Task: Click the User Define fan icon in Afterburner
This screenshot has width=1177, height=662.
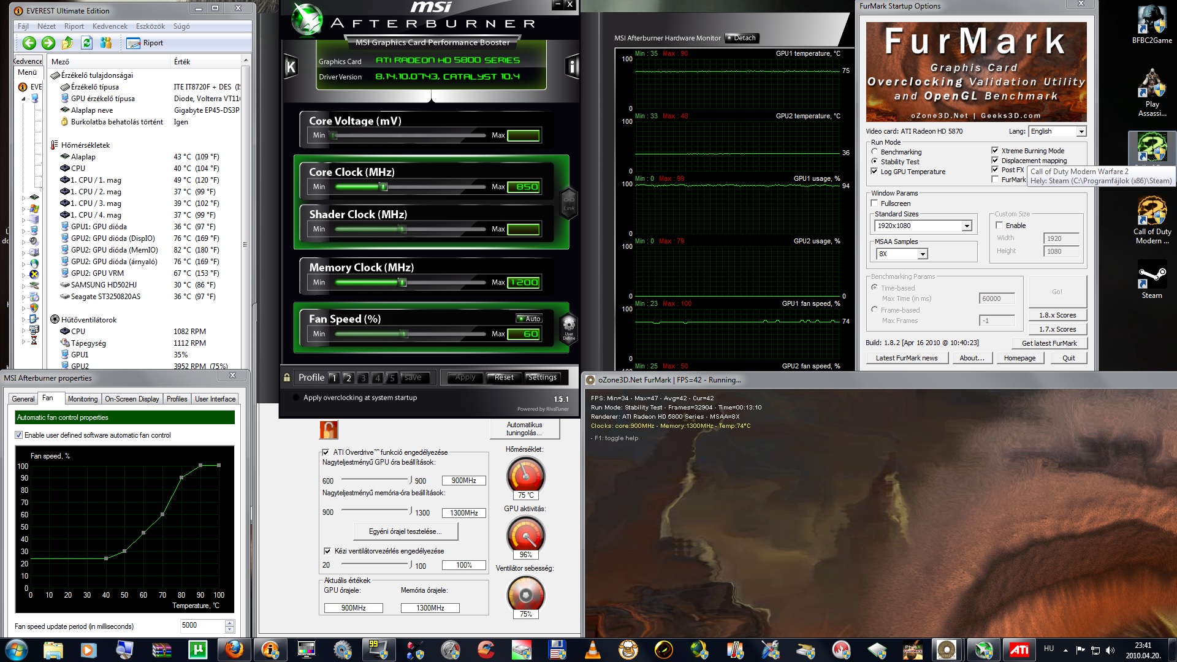Action: [569, 328]
